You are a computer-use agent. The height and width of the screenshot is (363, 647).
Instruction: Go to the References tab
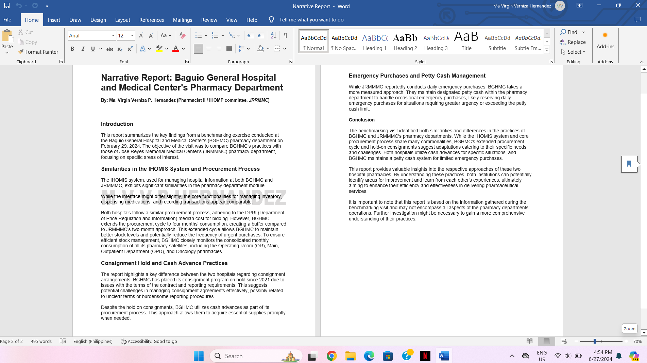click(x=151, y=20)
